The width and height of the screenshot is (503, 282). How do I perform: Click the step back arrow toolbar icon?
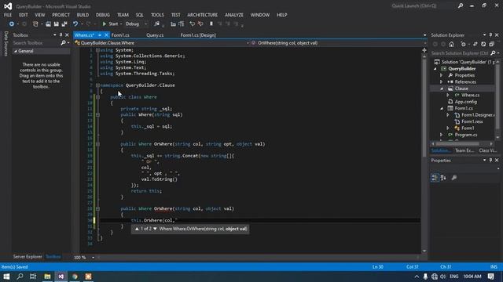[x=192, y=24]
